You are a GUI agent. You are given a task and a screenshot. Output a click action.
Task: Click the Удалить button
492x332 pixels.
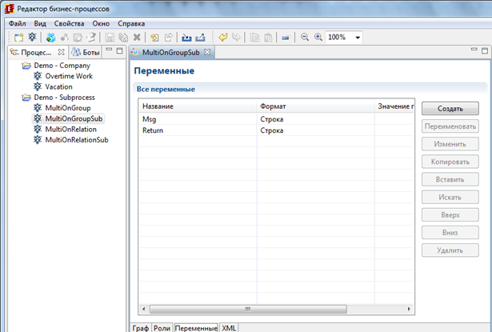450,250
